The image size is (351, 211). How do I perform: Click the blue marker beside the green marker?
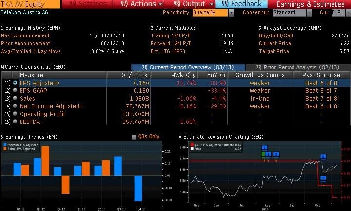click(x=268, y=154)
